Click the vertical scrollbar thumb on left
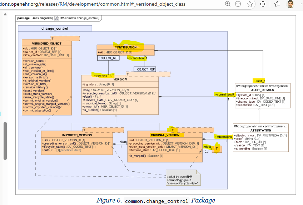The width and height of the screenshot is (303, 205). click(x=5, y=141)
